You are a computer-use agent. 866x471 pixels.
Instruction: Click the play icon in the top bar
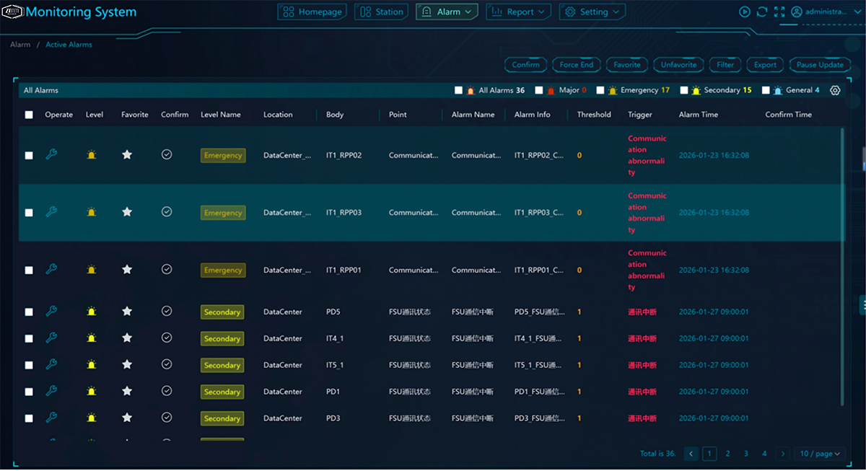(x=745, y=12)
